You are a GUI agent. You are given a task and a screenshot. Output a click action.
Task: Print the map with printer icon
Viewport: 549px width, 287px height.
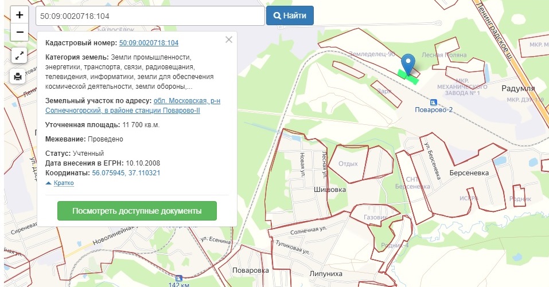pos(18,76)
